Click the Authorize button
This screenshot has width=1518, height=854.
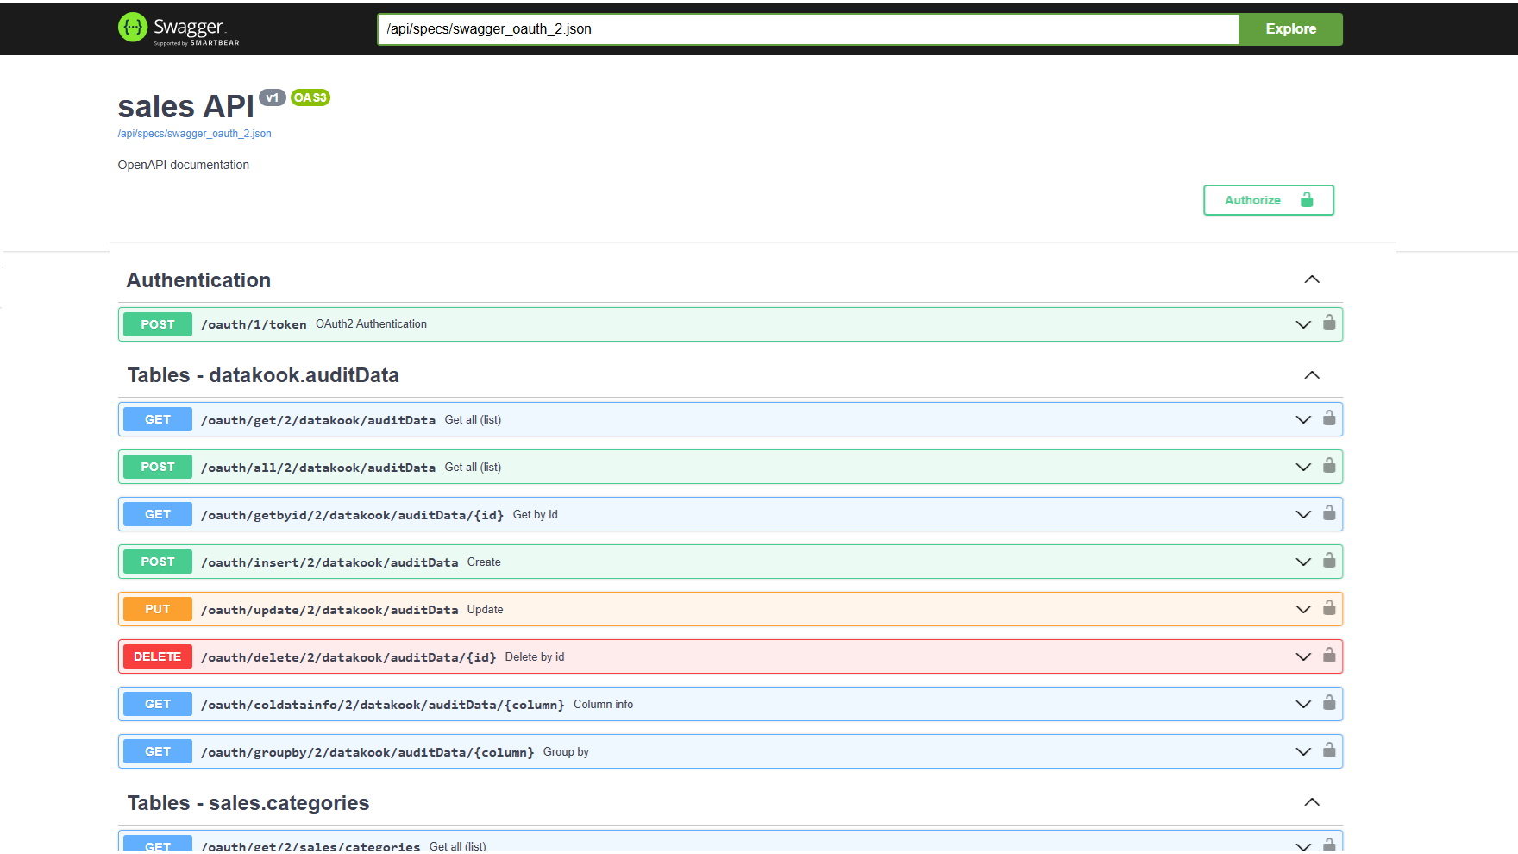click(1269, 200)
